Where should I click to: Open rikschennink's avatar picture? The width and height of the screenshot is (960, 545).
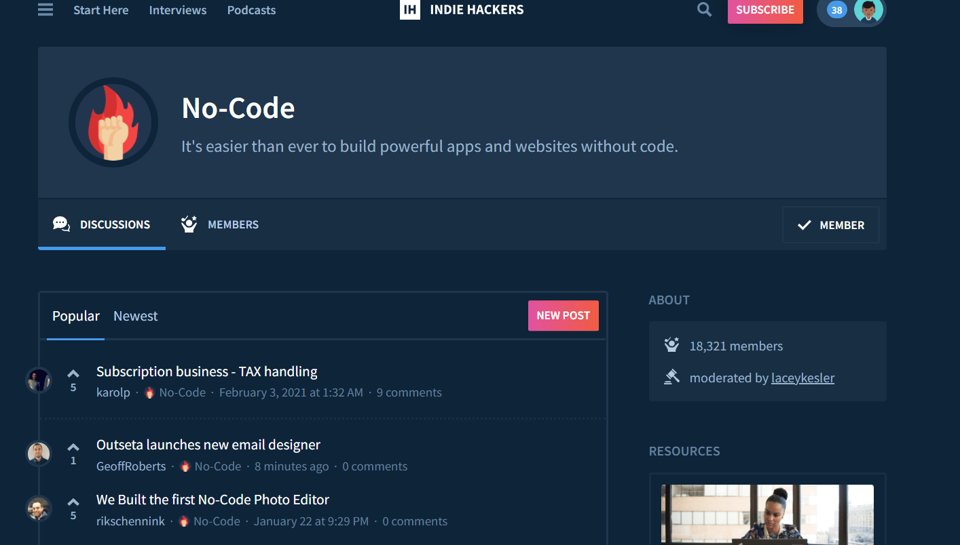39,508
